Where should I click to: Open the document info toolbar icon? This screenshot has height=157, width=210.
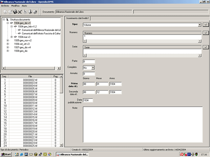point(30,12)
